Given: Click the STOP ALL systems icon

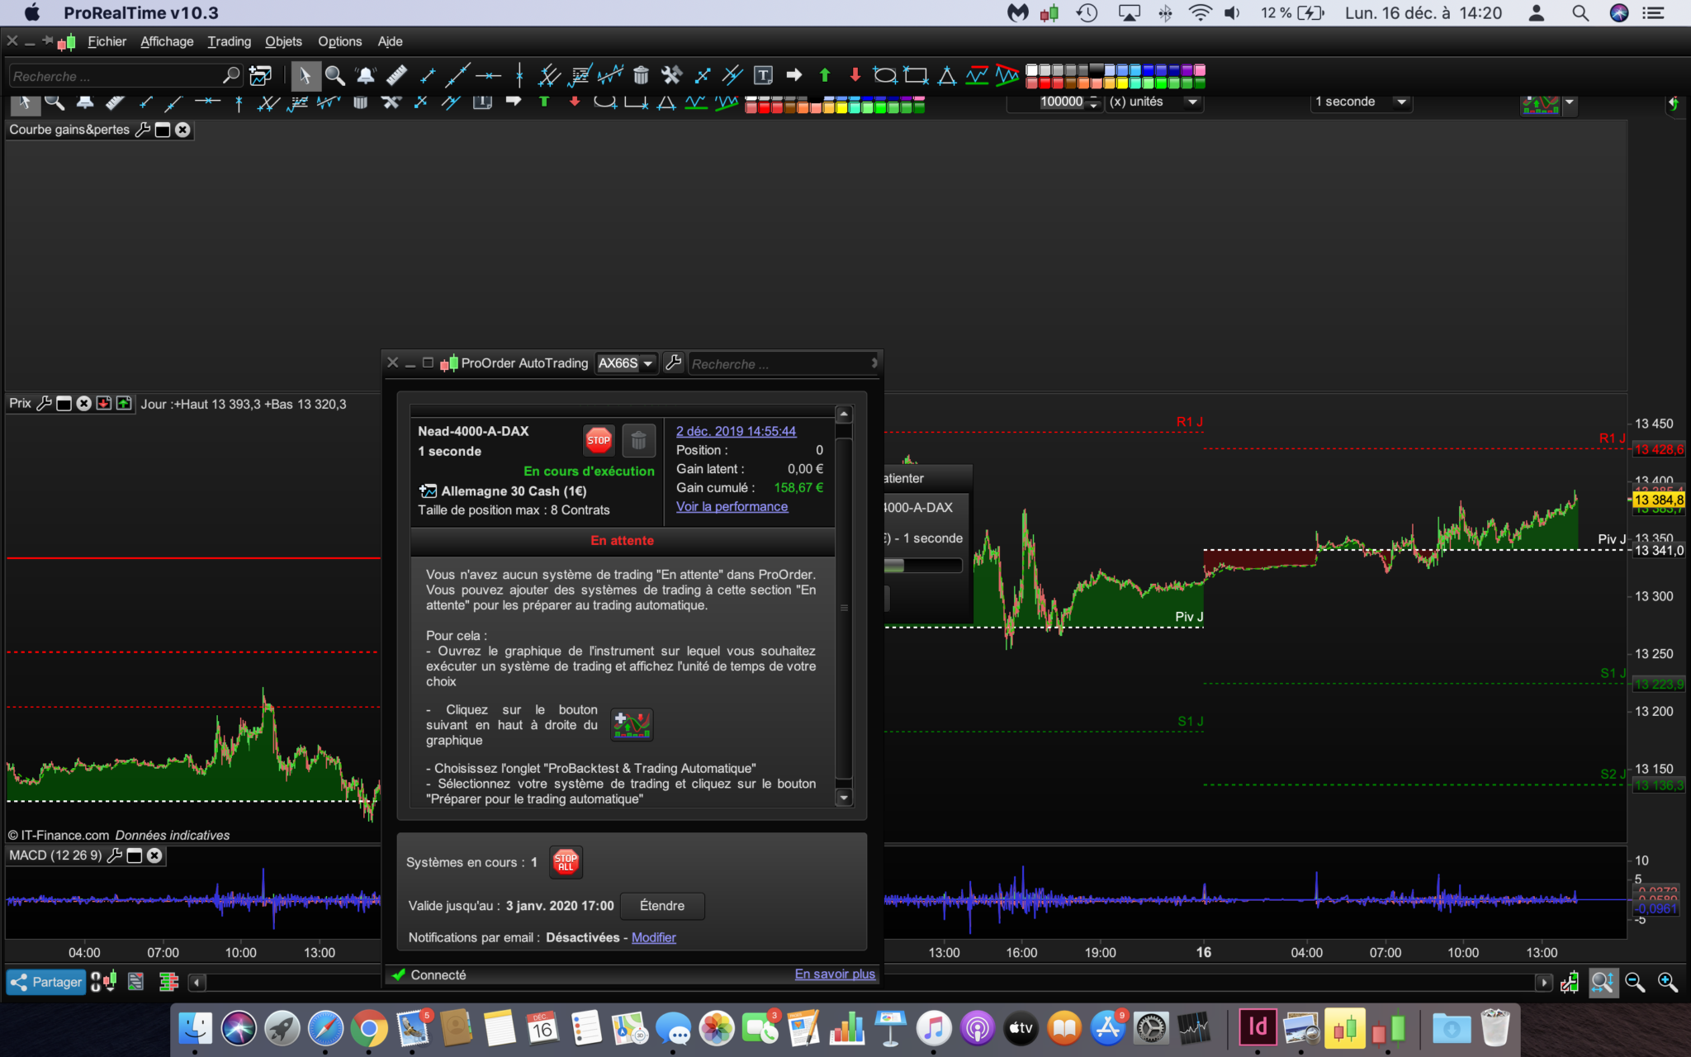Looking at the screenshot, I should 566,862.
